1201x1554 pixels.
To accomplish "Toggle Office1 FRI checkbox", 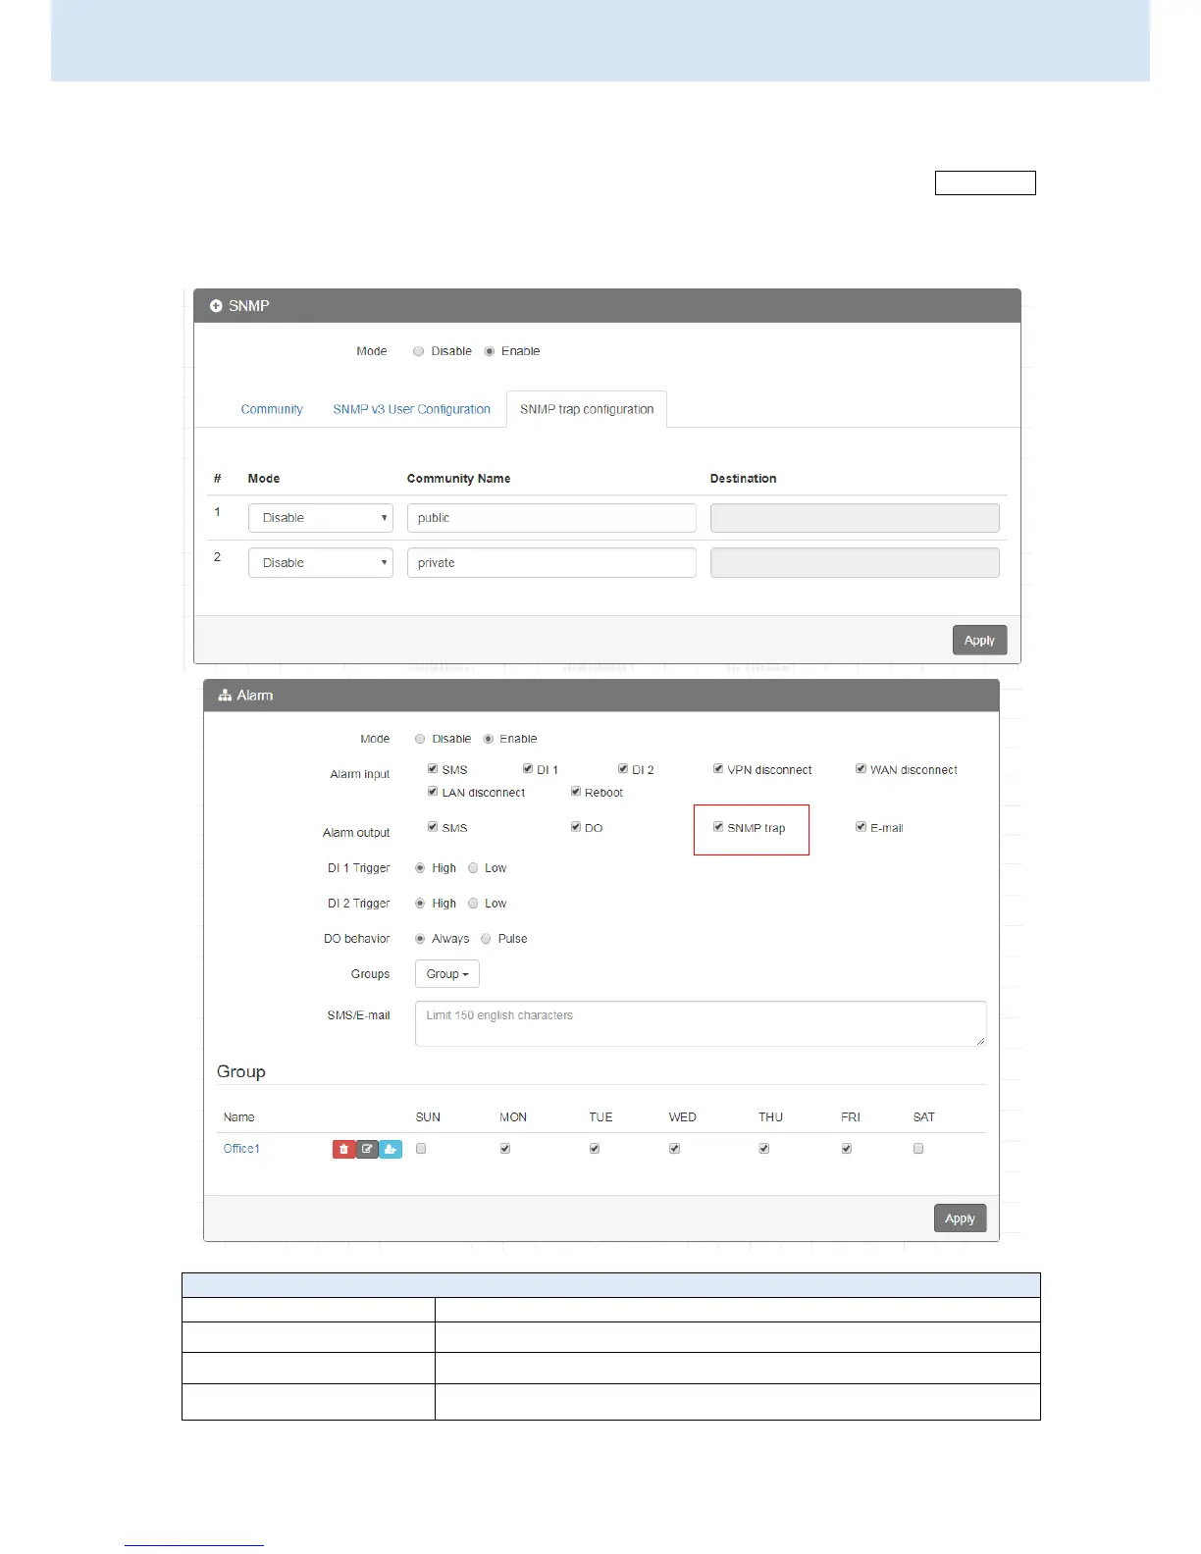I will click(847, 1149).
